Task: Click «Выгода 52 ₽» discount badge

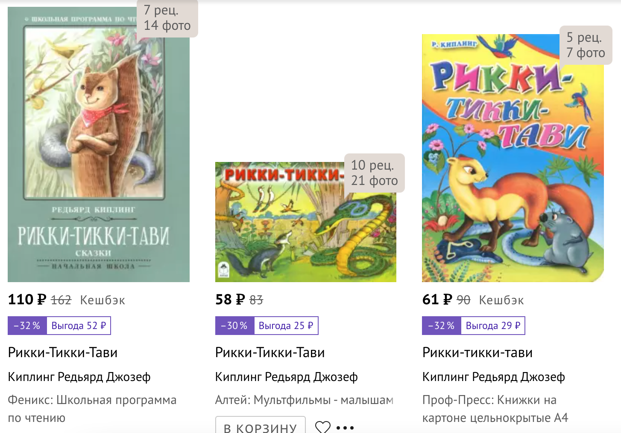Action: (x=79, y=326)
